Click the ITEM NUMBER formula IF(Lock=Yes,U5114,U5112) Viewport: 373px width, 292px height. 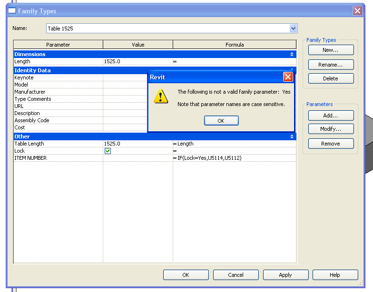coord(235,158)
